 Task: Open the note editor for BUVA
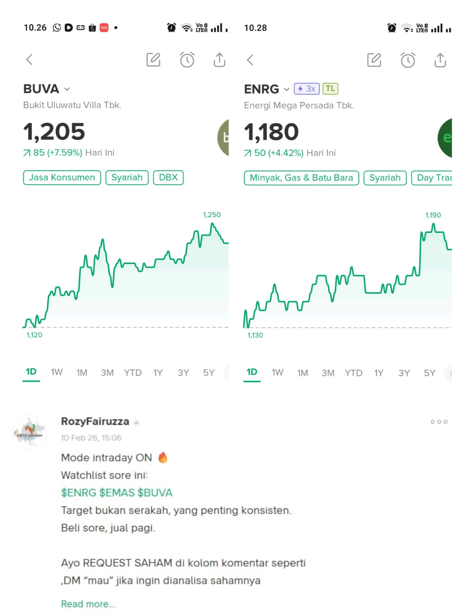[153, 60]
